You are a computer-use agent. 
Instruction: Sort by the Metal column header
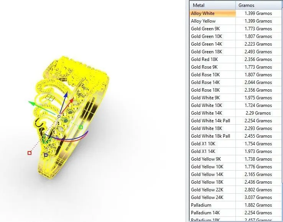click(212, 5)
